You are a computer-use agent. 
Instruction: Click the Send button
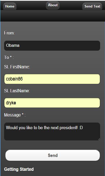tap(53, 155)
